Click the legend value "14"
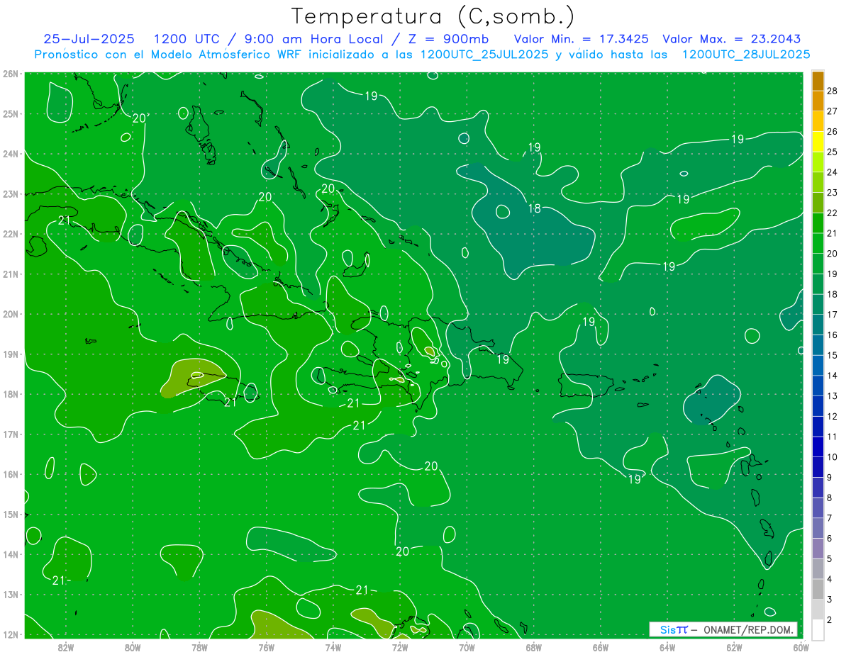 point(832,376)
